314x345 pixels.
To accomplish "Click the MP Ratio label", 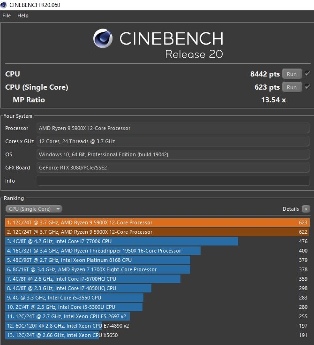I will [x=29, y=100].
